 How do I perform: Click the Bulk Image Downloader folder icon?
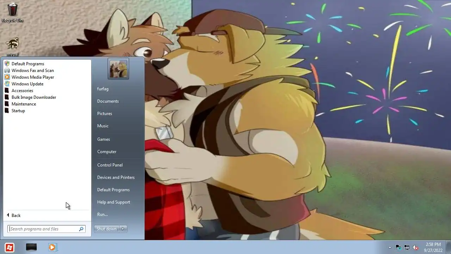tap(7, 97)
